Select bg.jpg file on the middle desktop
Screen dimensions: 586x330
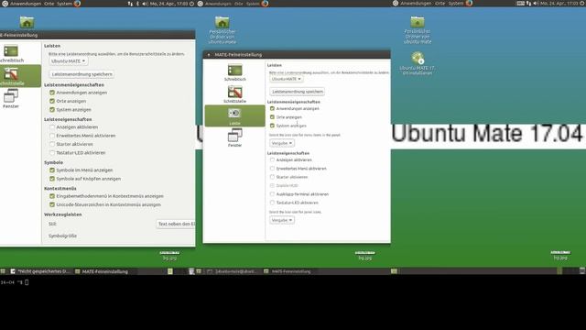[x=364, y=256]
